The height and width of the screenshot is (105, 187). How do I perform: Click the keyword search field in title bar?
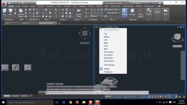[116, 3]
